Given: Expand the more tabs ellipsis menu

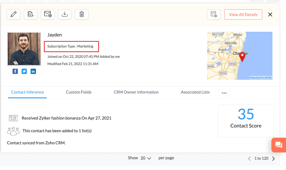Looking at the screenshot, I should (x=224, y=93).
